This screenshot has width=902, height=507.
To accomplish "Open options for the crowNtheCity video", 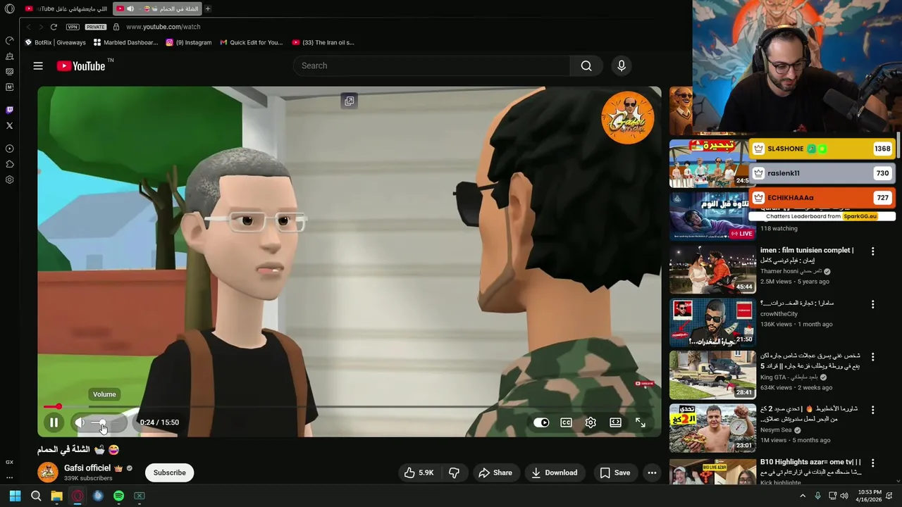I will pos(872,304).
